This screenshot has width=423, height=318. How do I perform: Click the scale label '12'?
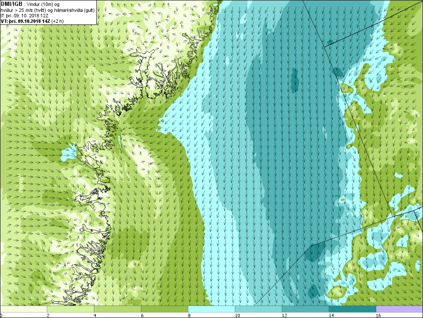284,315
